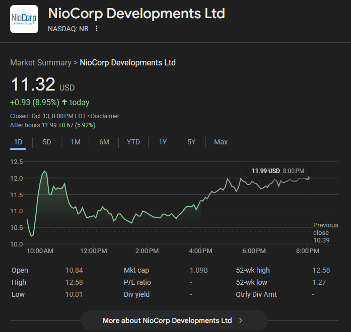The image size is (351, 332).
Task: Click the 11.32 current price
Action: (33, 85)
